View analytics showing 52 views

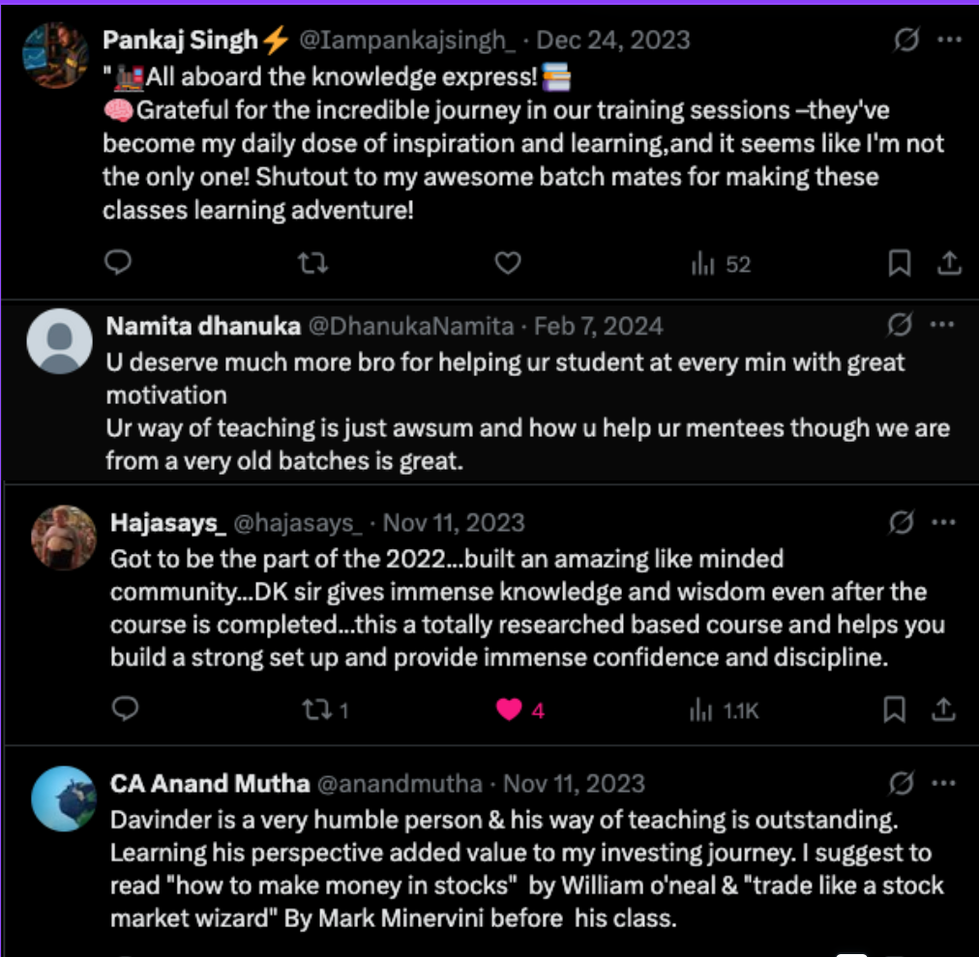[721, 264]
